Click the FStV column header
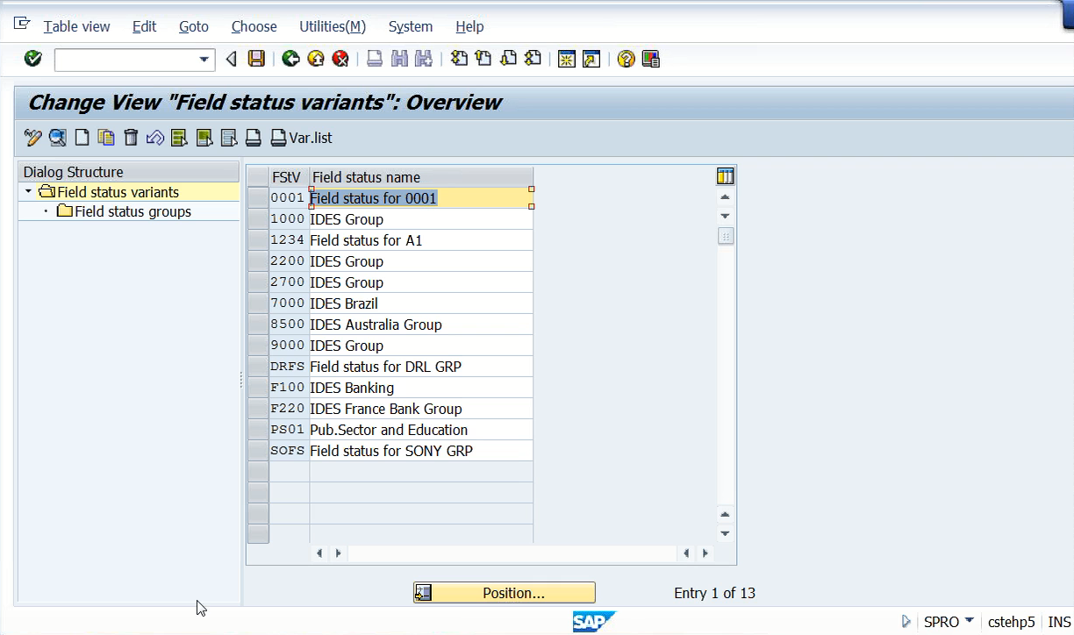The image size is (1074, 635). pos(290,177)
